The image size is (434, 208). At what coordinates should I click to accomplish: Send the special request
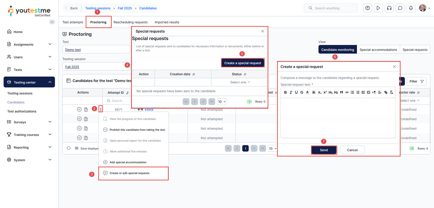(324, 150)
